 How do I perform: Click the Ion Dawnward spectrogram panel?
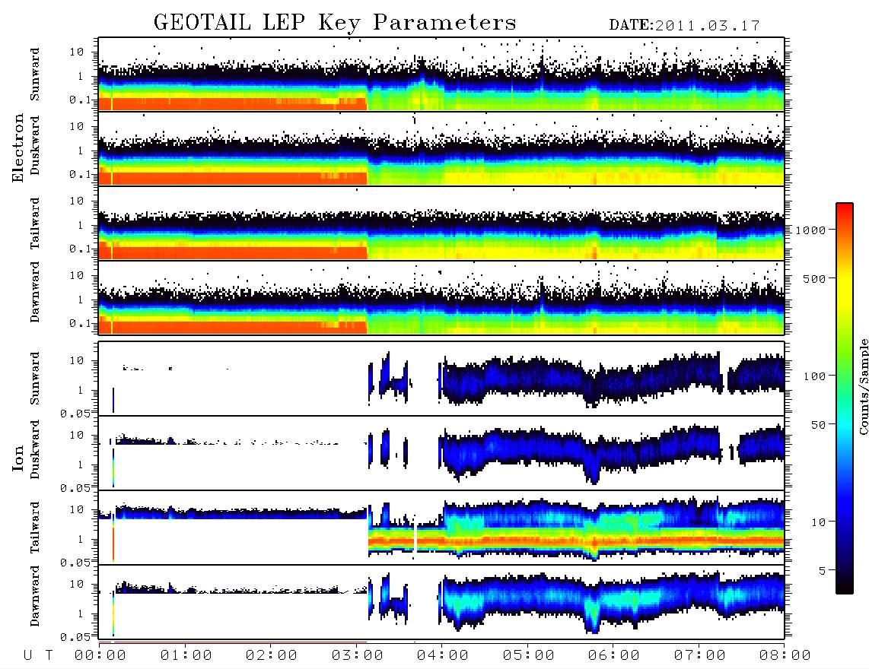pyautogui.click(x=441, y=602)
